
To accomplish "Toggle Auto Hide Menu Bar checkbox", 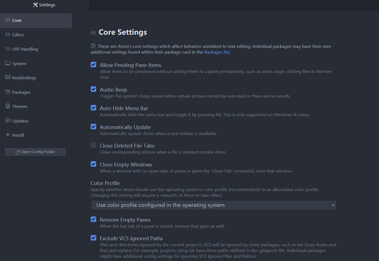I will pyautogui.click(x=93, y=108).
